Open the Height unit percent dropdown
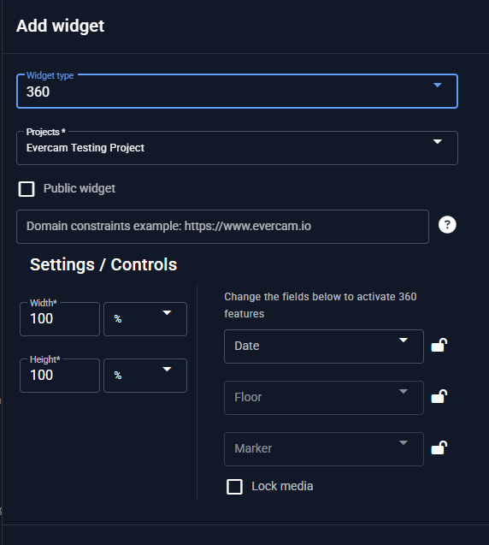This screenshot has height=545, width=489. coord(145,376)
